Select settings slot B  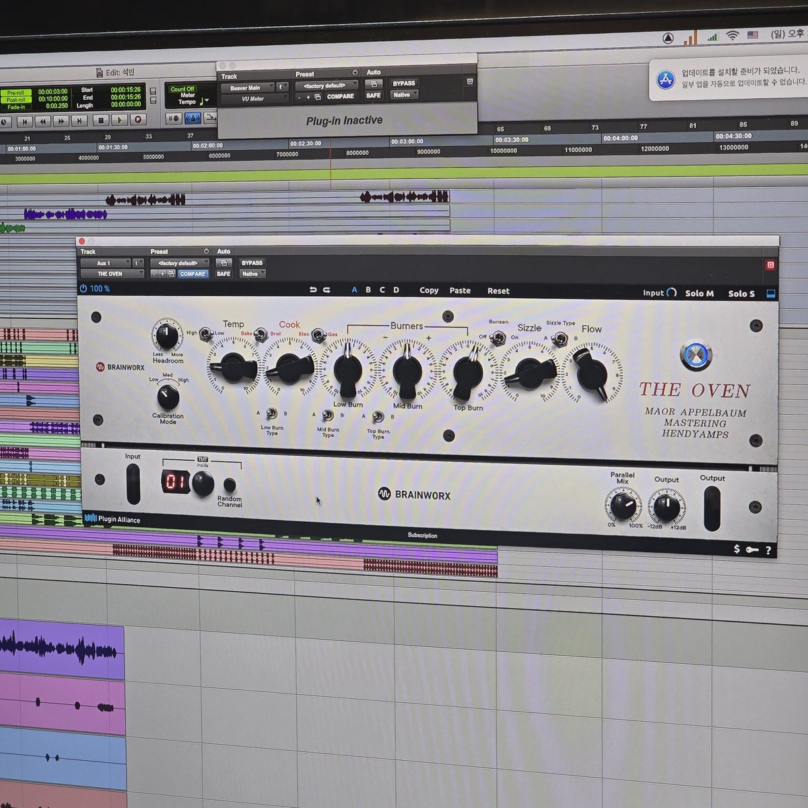pyautogui.click(x=368, y=290)
